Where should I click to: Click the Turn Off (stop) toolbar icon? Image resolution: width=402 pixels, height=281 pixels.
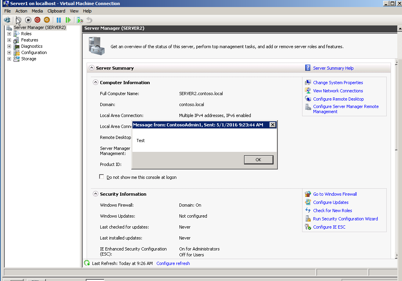pyautogui.click(x=28, y=20)
